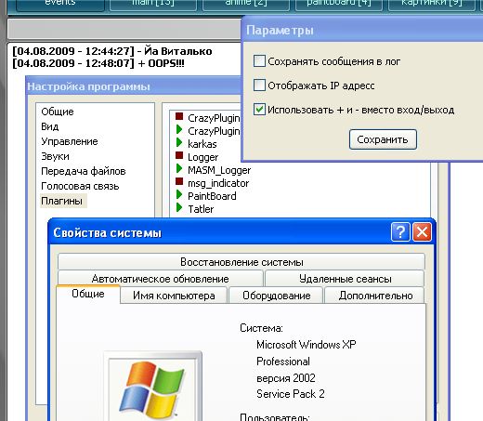Click the question mark help icon in Свойства системы
Viewport: 483px width, 421px height.
point(400,231)
